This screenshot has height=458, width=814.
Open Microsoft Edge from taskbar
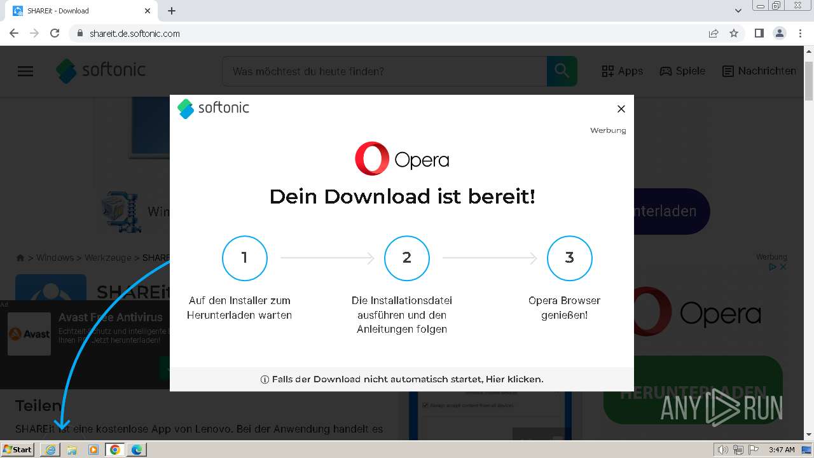pos(137,450)
